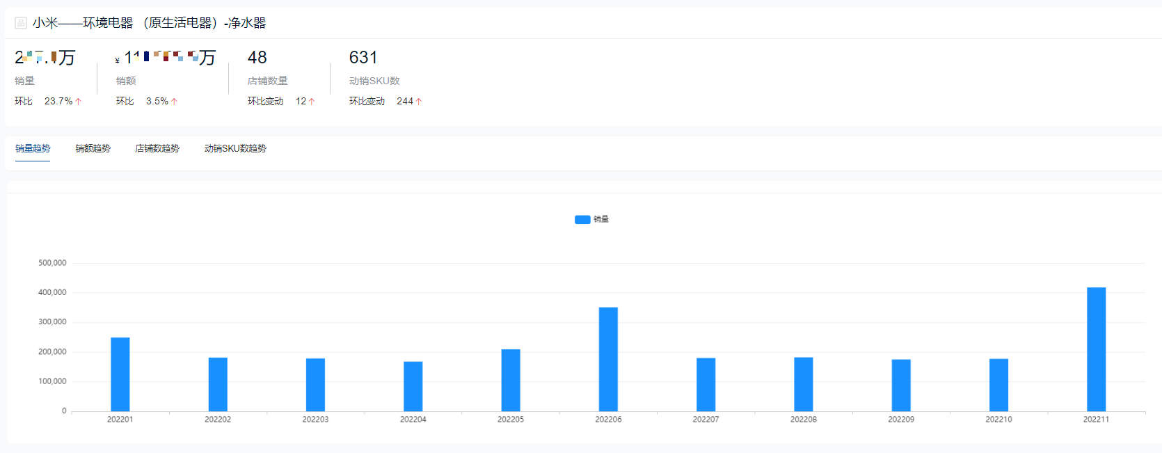Click the page title 小米——环境电器 净水器
1162x453 pixels.
pos(149,23)
